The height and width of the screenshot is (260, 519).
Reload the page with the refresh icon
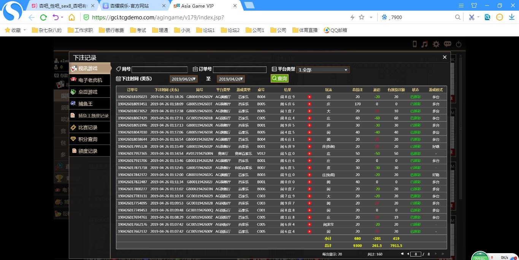[43, 17]
